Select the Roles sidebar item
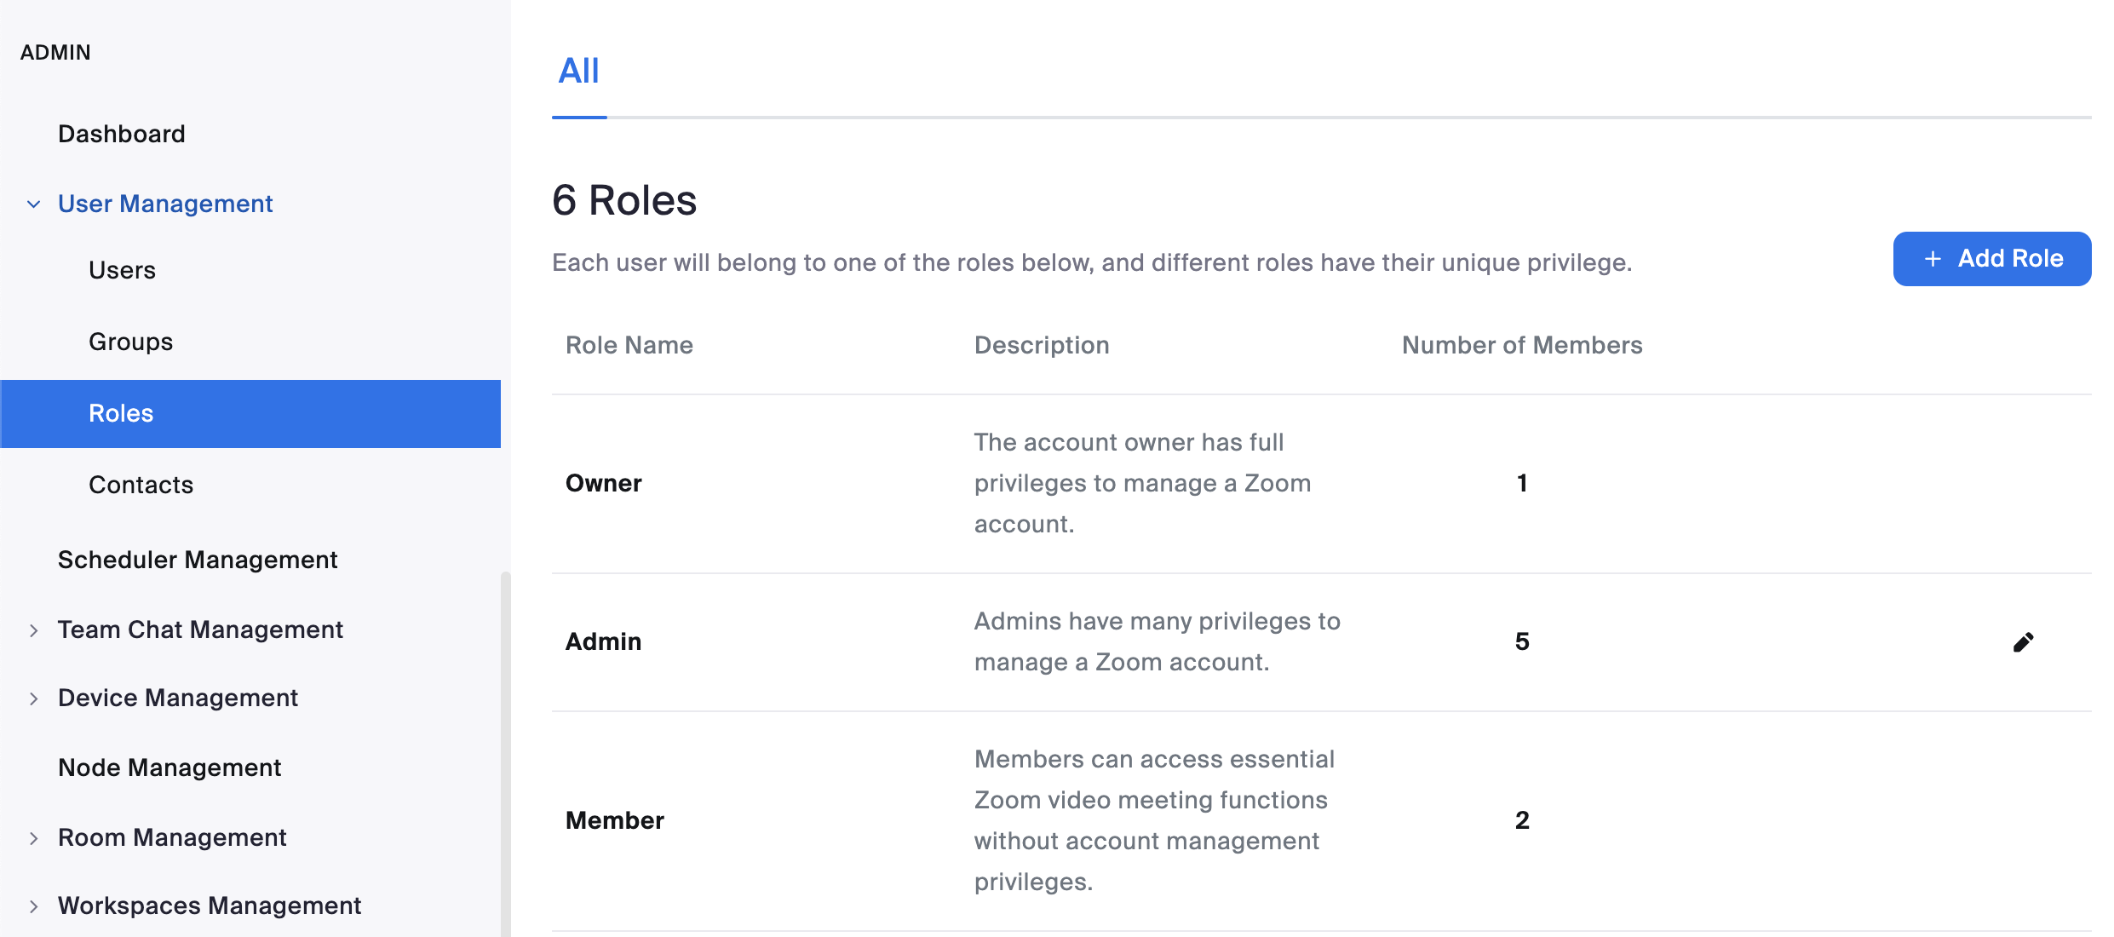Viewport: 2114px width, 937px height. (x=121, y=413)
